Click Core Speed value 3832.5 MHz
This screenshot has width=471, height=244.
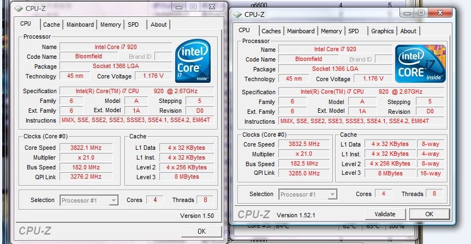pyautogui.click(x=304, y=144)
